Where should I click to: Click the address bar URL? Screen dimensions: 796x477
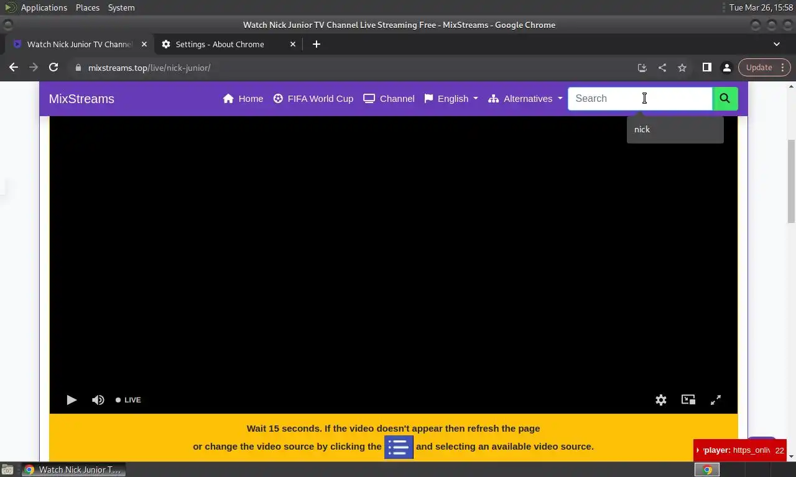pyautogui.click(x=149, y=68)
